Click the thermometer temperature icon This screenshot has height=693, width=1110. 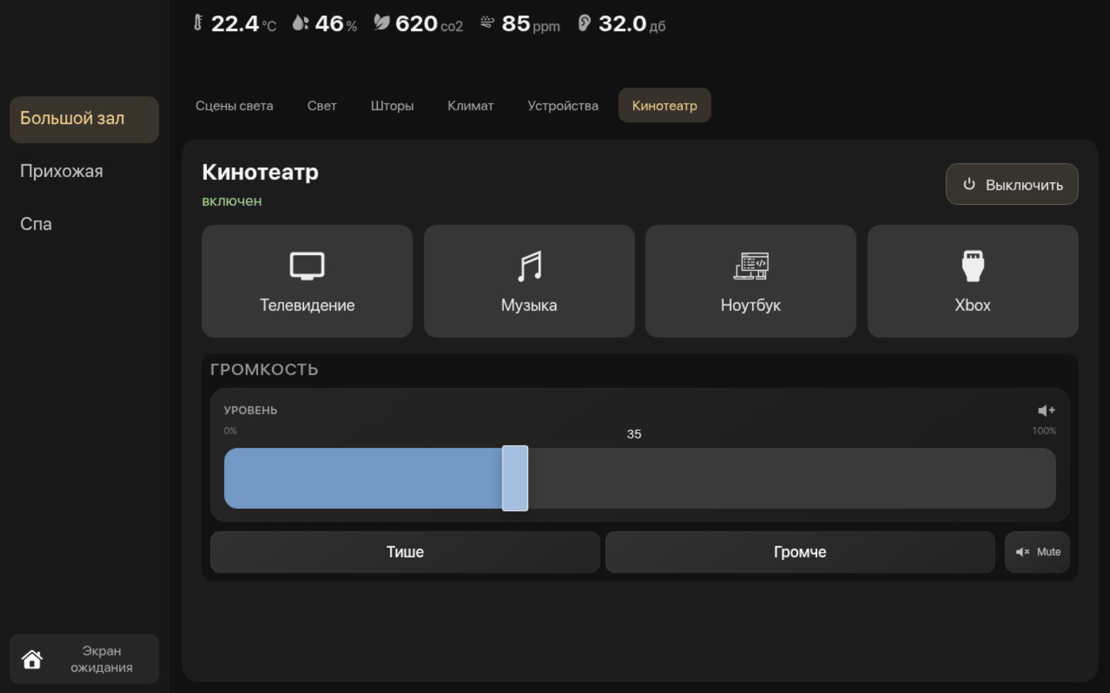[198, 23]
